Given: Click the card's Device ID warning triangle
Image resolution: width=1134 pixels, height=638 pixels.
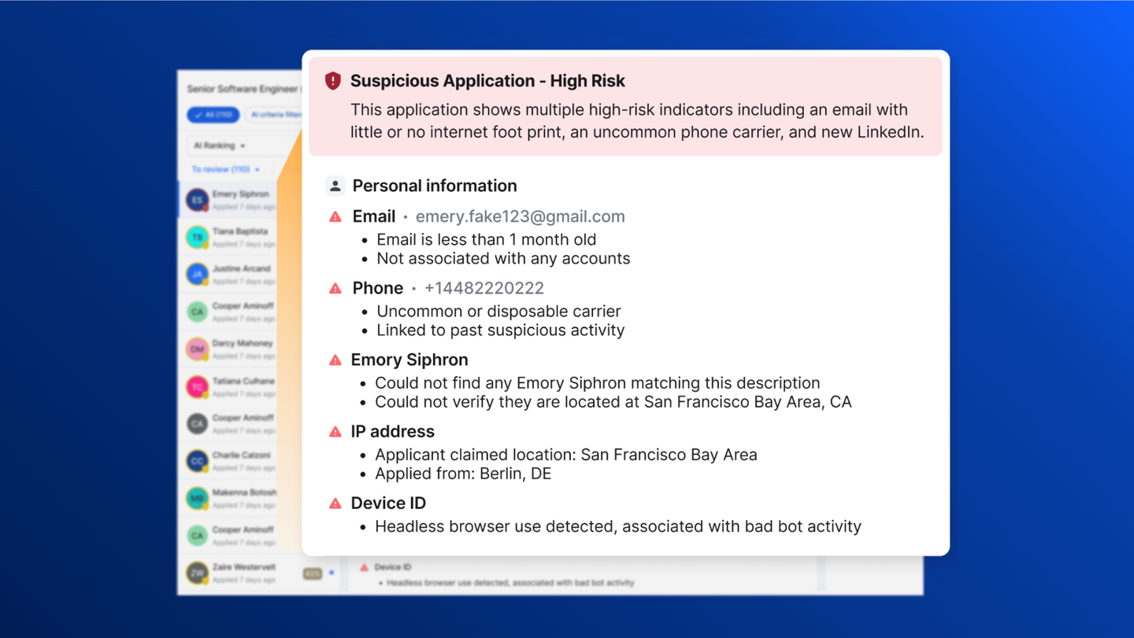Looking at the screenshot, I should [335, 503].
